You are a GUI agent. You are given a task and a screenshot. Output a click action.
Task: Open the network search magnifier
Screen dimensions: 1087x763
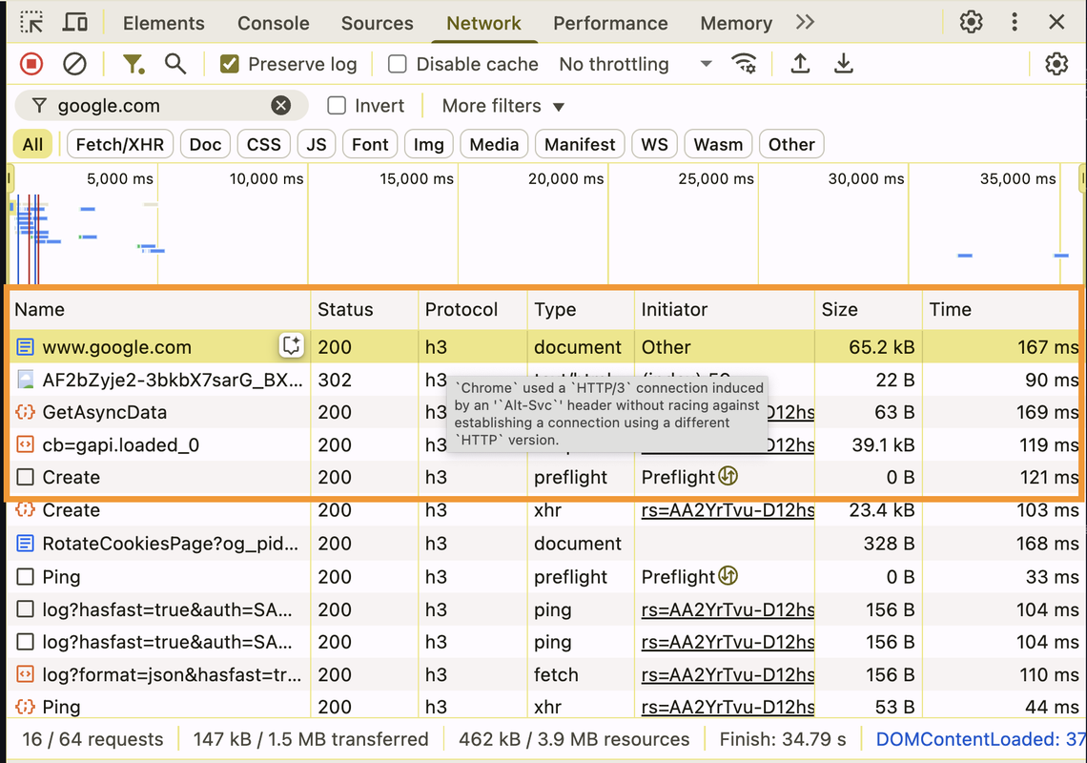(175, 64)
